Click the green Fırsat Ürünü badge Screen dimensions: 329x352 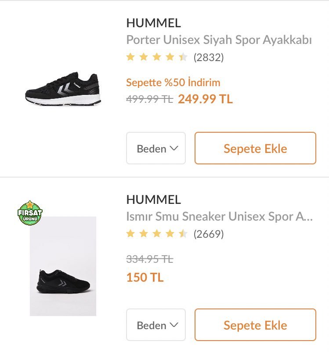[30, 213]
